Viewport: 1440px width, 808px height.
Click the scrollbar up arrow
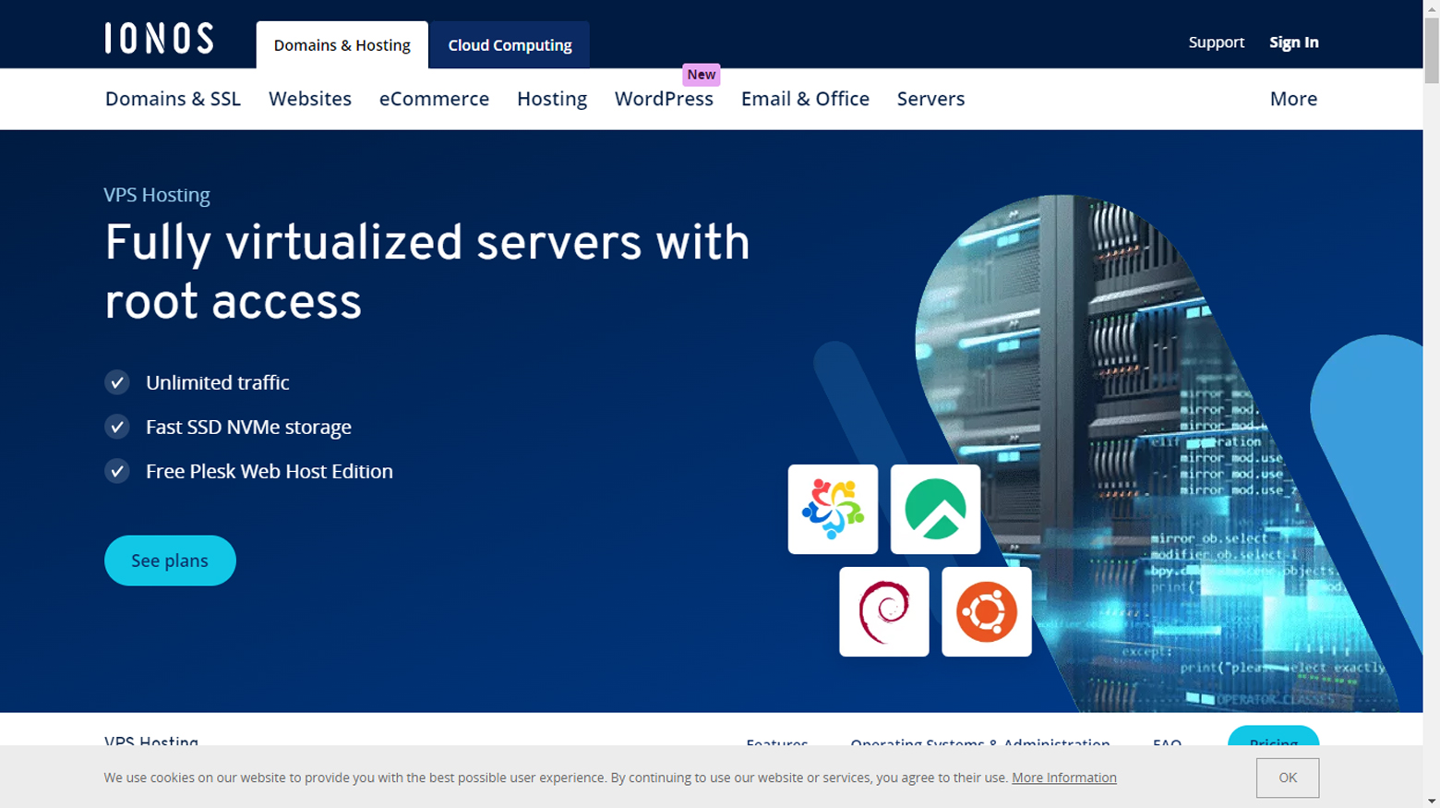1432,7
